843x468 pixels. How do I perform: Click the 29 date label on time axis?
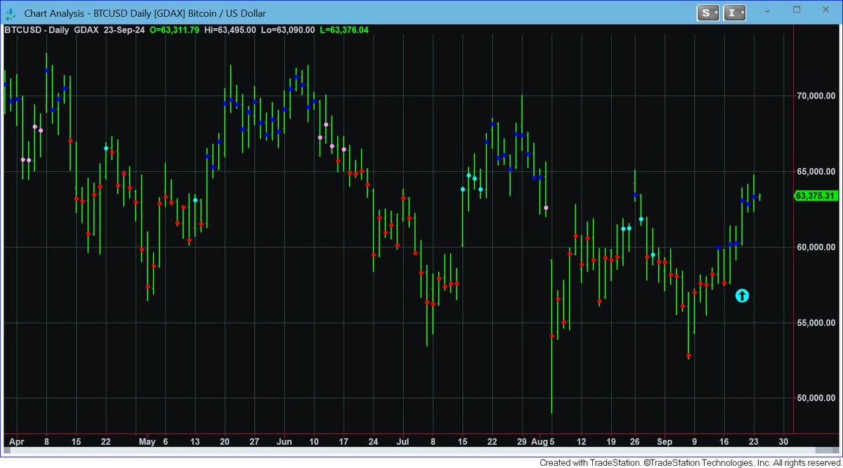522,442
